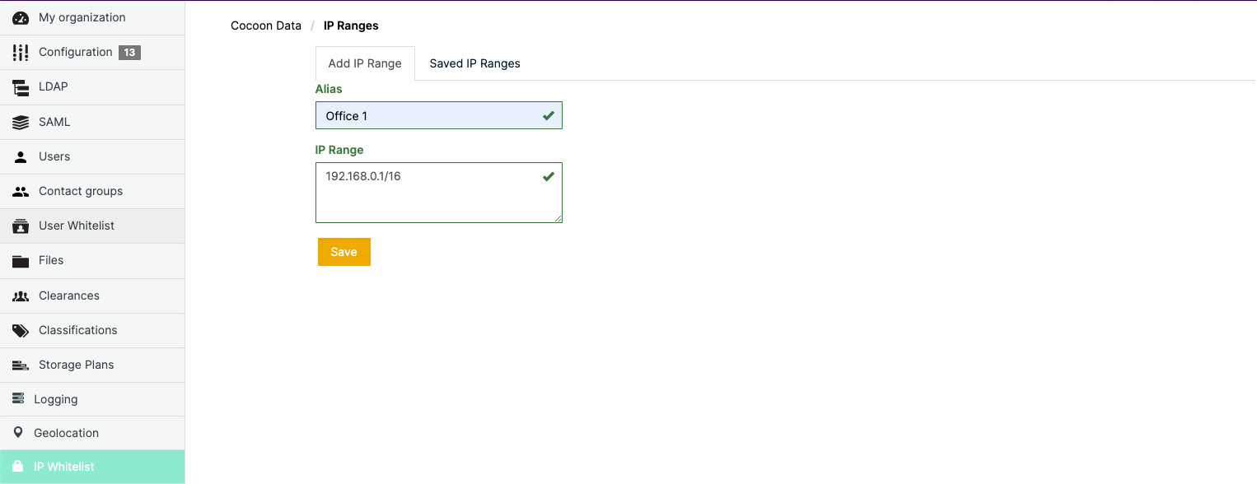Open the Clearances page
Screen dimensions: 1257x484
(92, 296)
